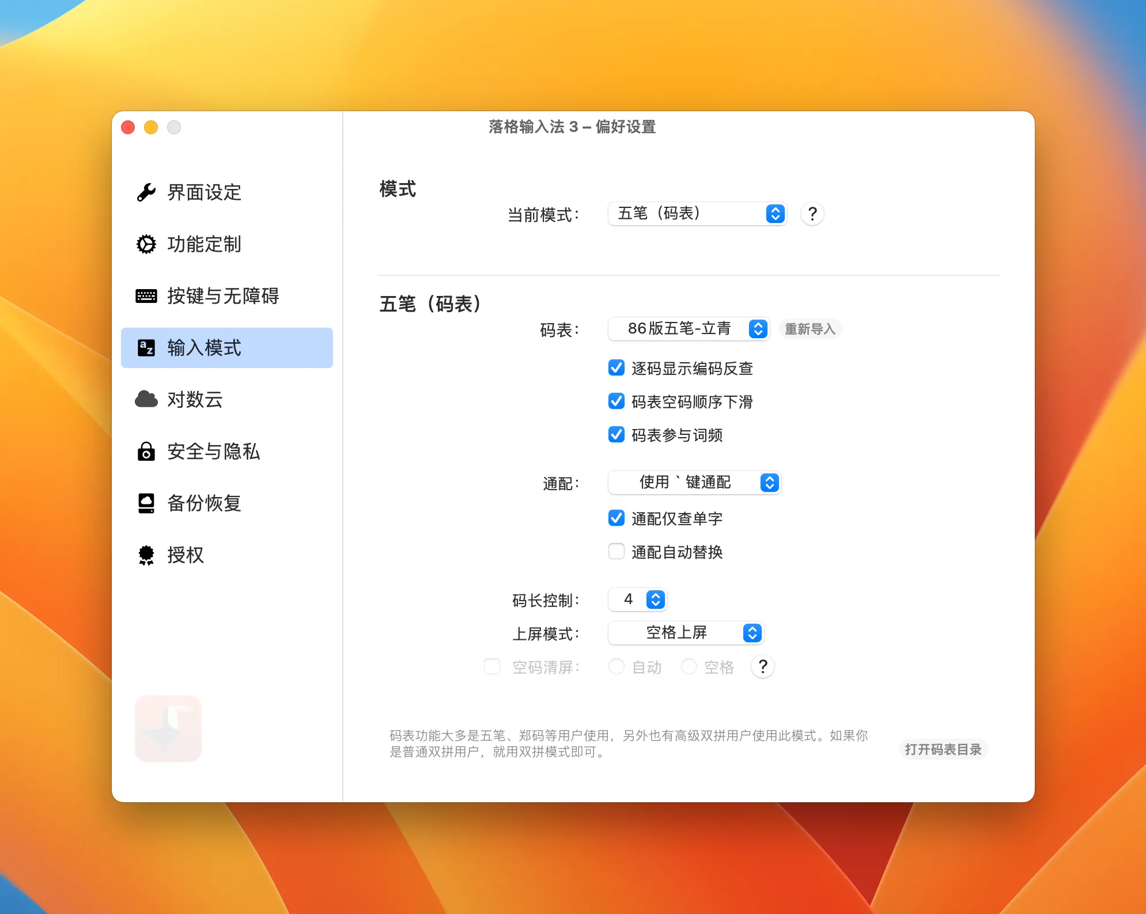The width and height of the screenshot is (1146, 914).
Task: Open the 授权 license badge icon
Action: point(146,555)
